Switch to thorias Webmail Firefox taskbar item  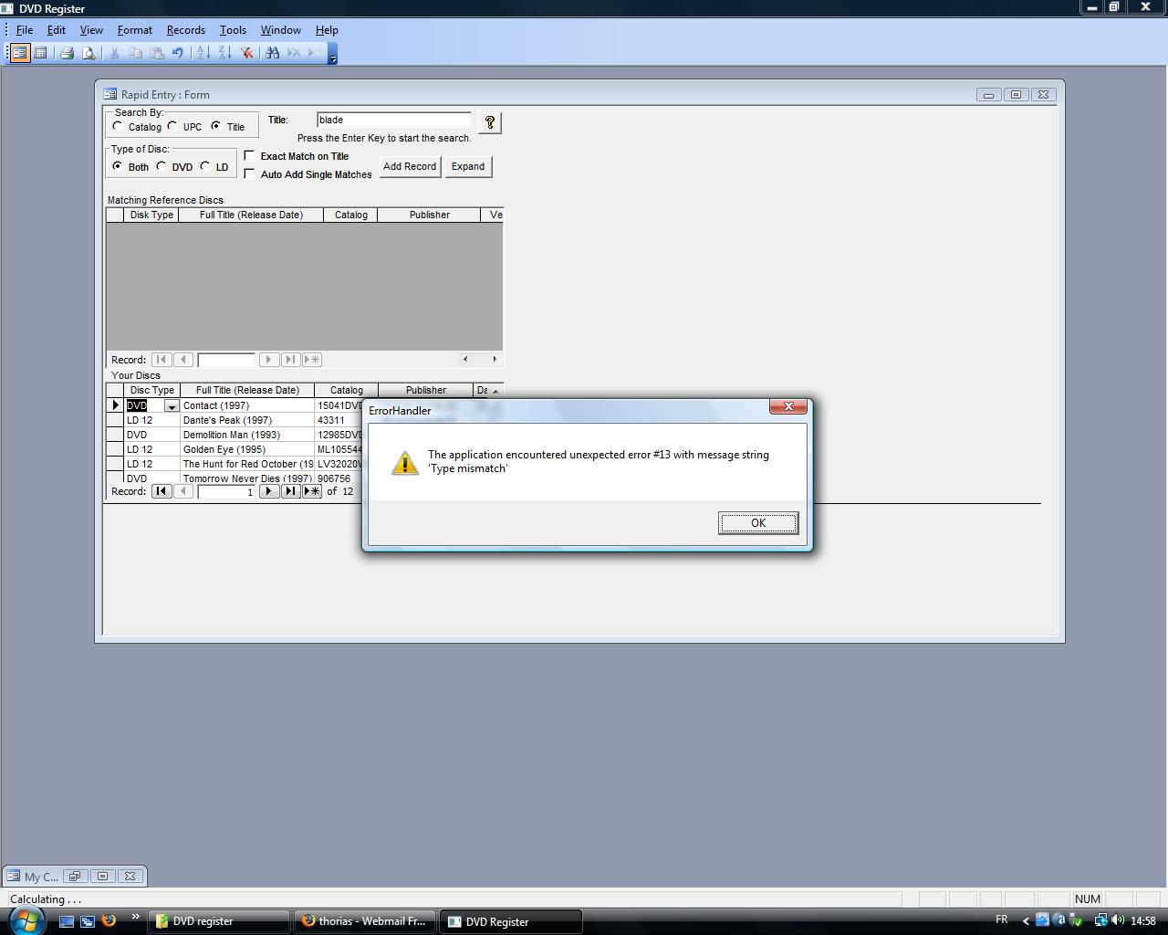[365, 921]
